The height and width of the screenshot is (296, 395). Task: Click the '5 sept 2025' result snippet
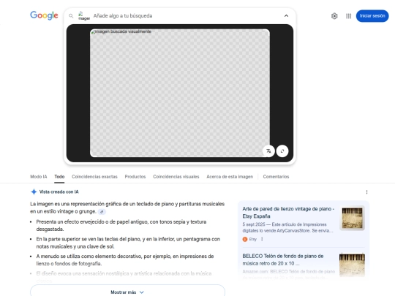(287, 227)
